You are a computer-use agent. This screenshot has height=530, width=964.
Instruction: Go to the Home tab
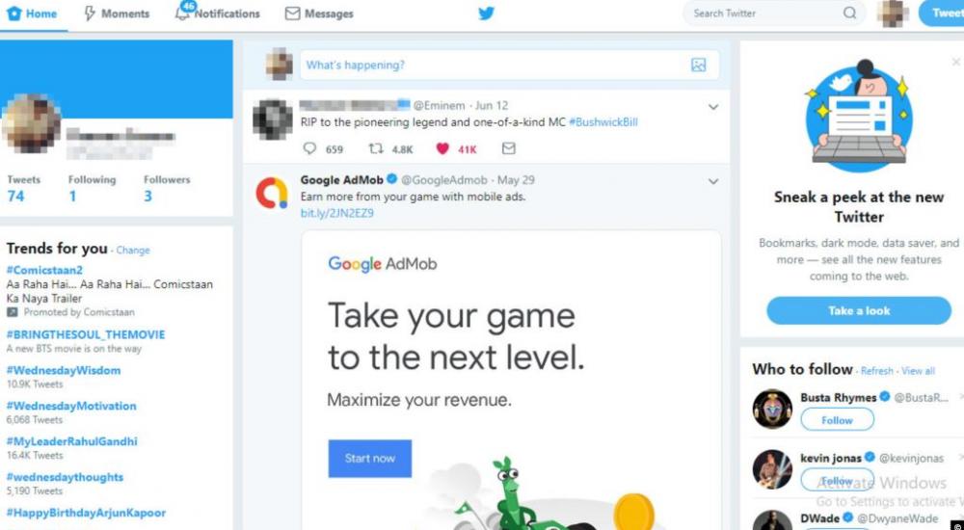tap(32, 13)
